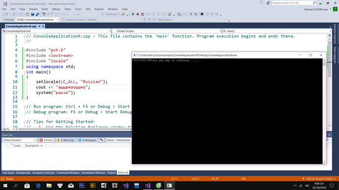Open the Analyze menu
Screen dimensions: 339x190
(x=99, y=9)
